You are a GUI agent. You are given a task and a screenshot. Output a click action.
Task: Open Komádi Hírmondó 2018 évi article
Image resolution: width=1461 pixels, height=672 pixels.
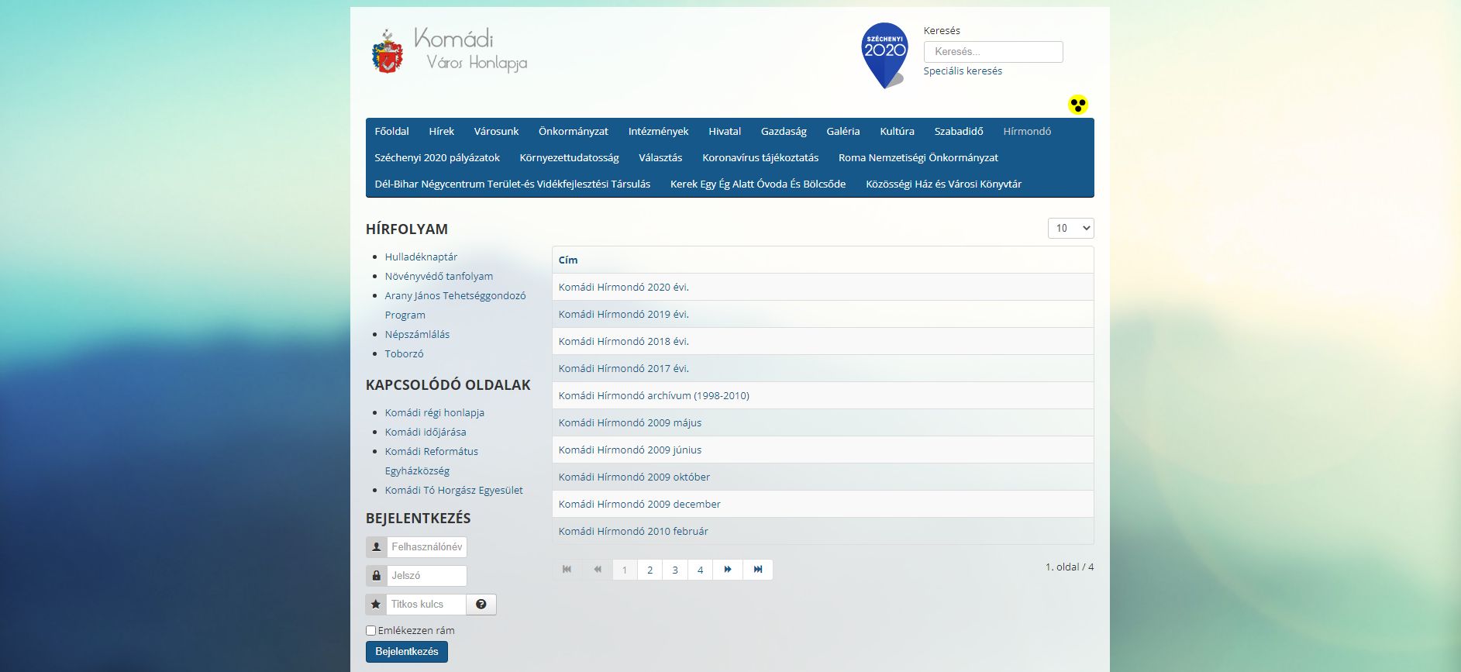(623, 341)
